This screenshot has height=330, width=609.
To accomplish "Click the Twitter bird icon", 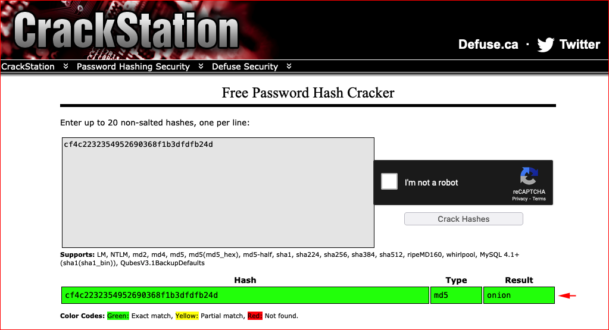I will [546, 45].
